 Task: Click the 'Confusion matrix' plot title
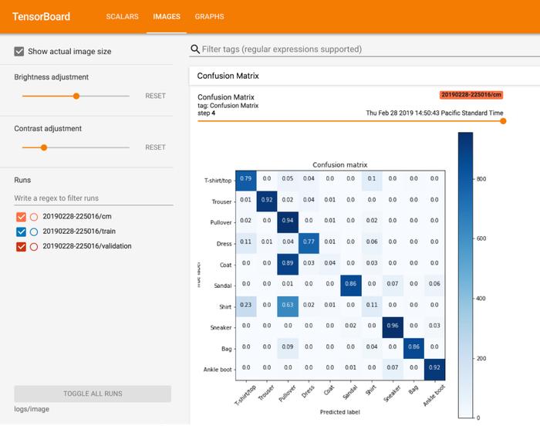coord(340,164)
